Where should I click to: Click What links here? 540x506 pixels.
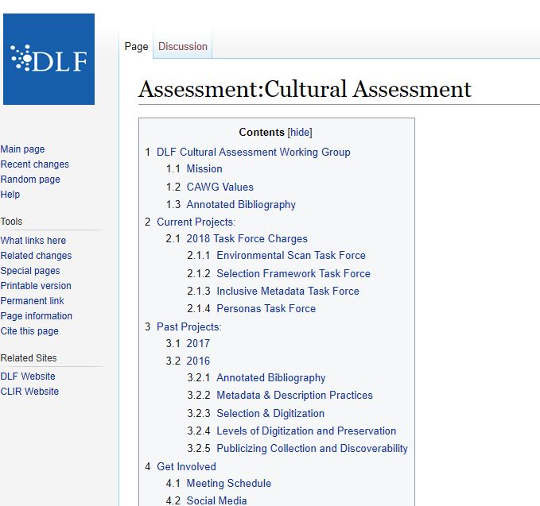pos(33,241)
